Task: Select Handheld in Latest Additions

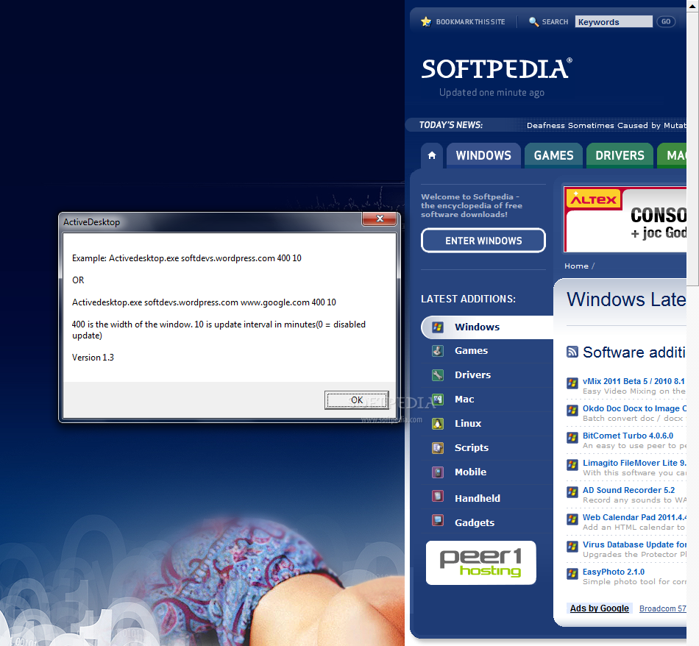Action: 477,498
